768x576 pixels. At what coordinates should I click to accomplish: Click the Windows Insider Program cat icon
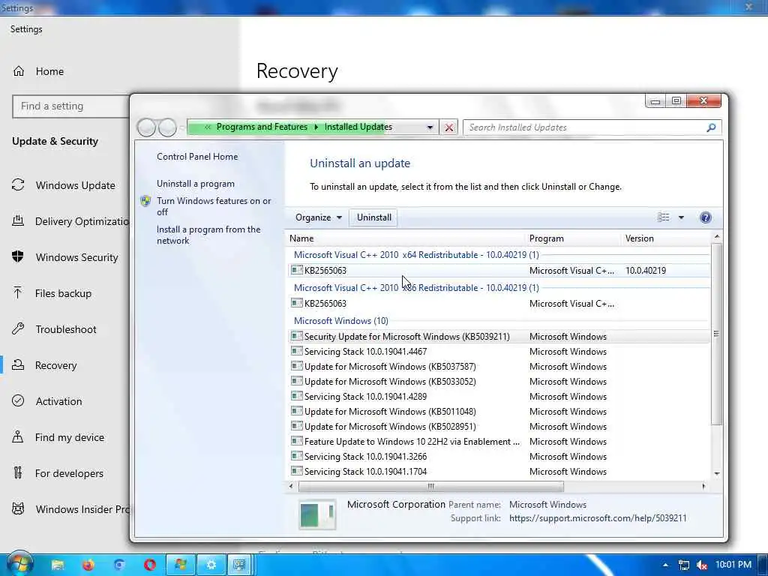coord(18,509)
